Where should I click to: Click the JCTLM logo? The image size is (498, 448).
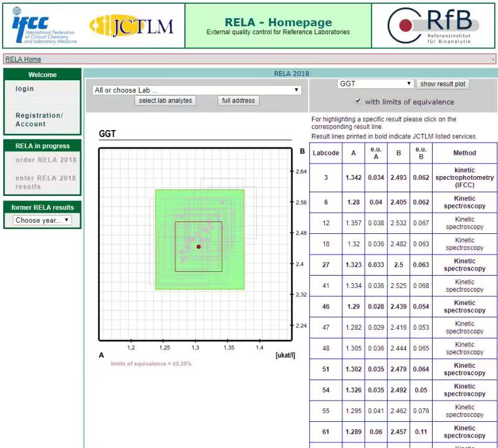coord(131,26)
